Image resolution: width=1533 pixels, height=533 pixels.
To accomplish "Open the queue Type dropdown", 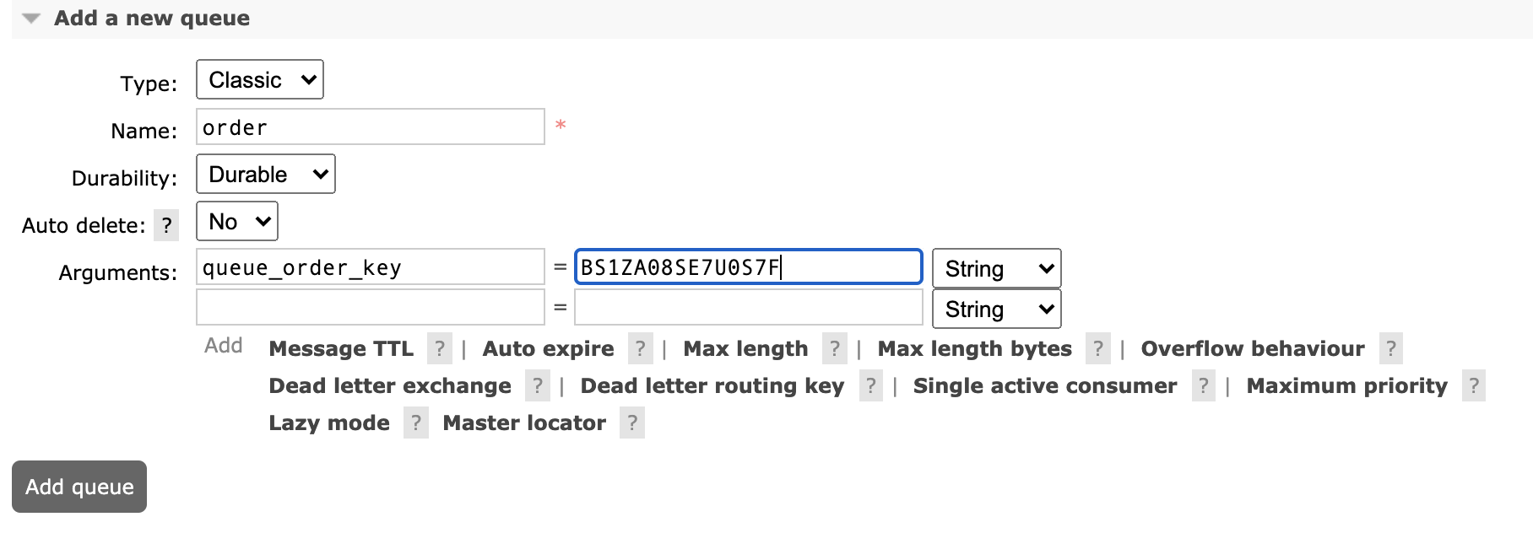I will [x=260, y=80].
